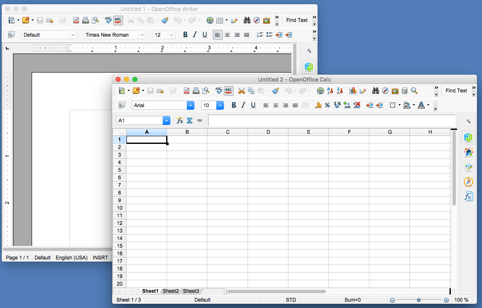Toggle Italic in the Writer toolbar
This screenshot has height=308, width=482.
pos(195,35)
